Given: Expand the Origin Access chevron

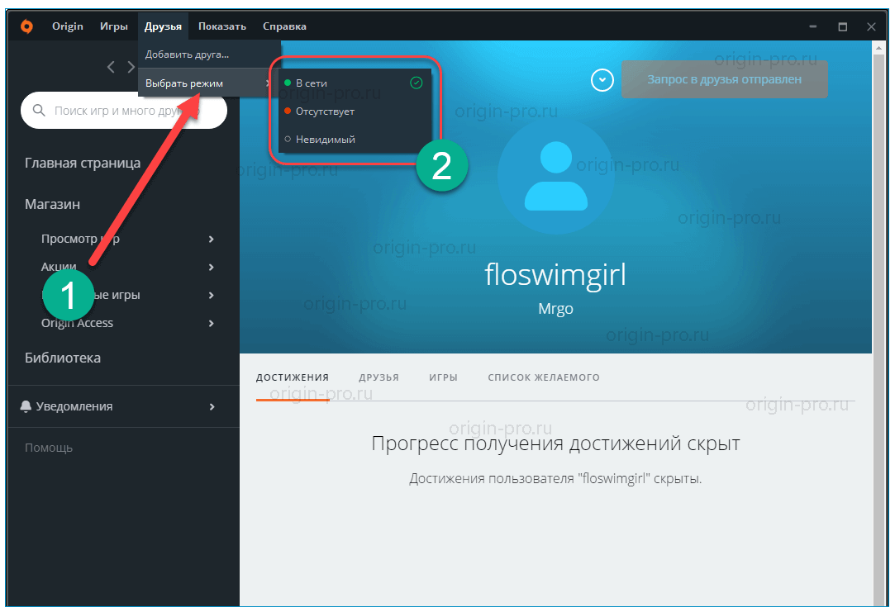Looking at the screenshot, I should [x=212, y=324].
